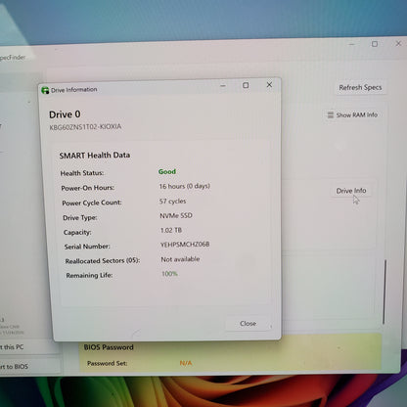
Task: Click the serial number YEHPSMCHZ06B
Action: [x=185, y=245]
